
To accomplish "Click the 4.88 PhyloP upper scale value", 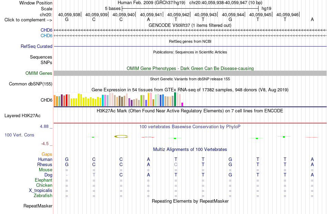I will pos(44,126).
